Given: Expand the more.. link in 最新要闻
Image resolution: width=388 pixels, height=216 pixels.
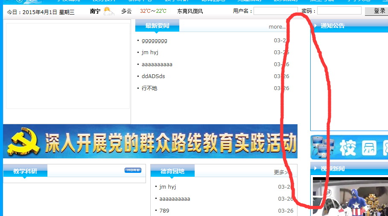Looking at the screenshot, I should tap(277, 27).
